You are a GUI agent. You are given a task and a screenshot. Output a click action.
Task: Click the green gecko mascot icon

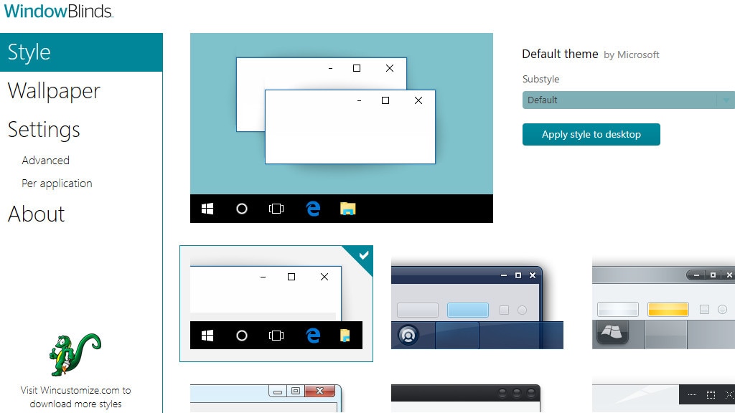pos(75,354)
